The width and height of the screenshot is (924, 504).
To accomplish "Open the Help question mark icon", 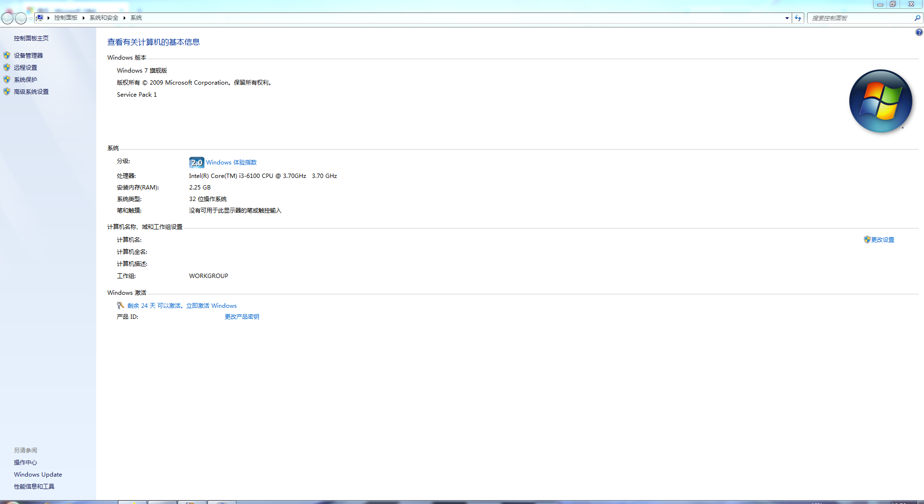I will [x=919, y=32].
